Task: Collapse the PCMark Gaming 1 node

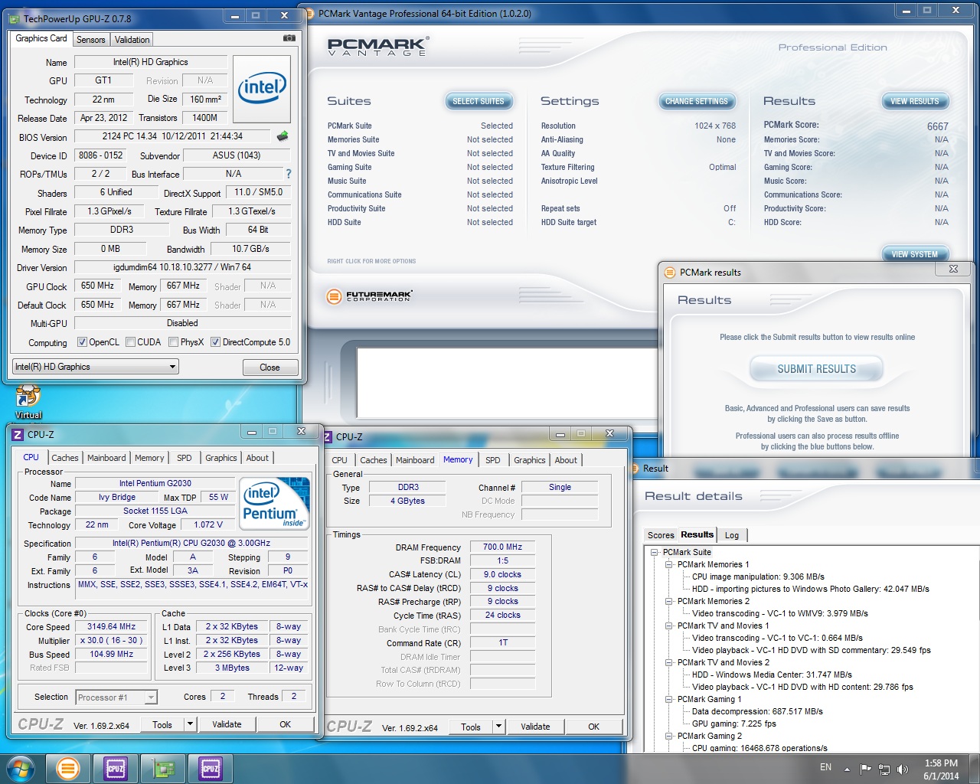Action: point(668,699)
